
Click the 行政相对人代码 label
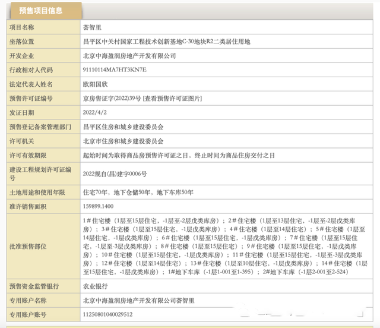click(31, 70)
